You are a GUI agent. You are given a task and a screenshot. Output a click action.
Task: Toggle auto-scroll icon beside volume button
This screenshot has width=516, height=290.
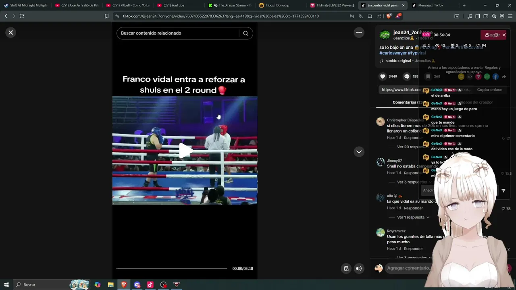pos(346,269)
